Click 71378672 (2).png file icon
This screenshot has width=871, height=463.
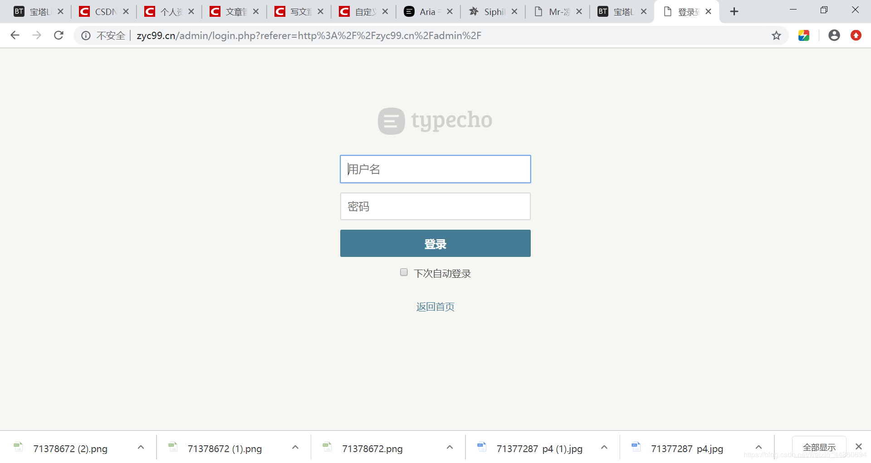pos(18,447)
